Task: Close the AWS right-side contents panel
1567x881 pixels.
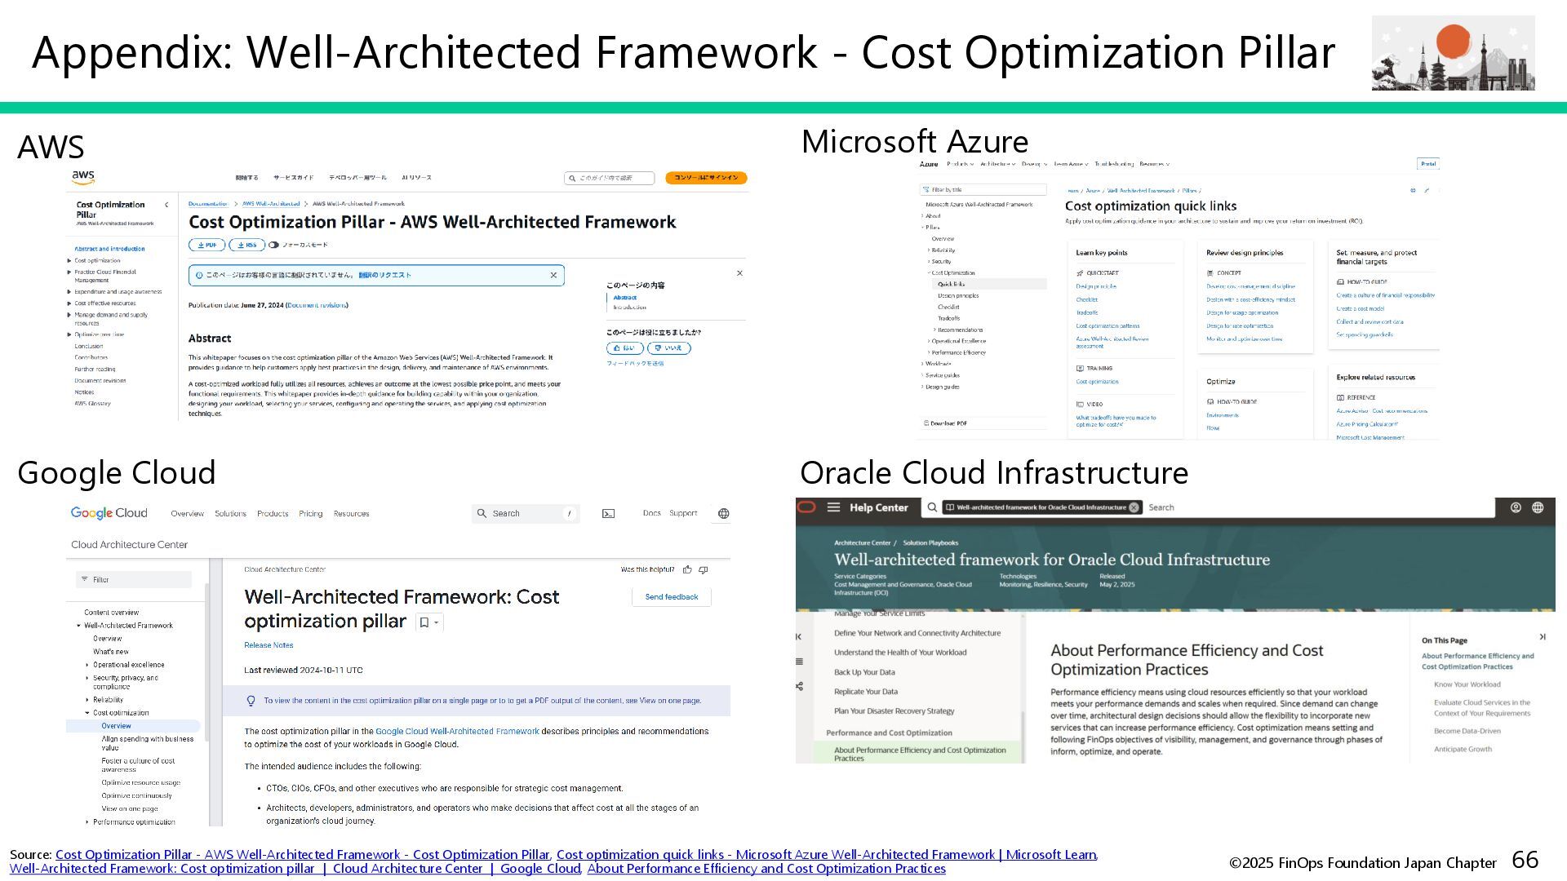Action: (739, 273)
